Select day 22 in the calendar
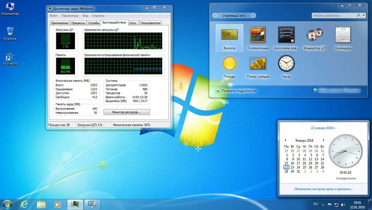 point(286,167)
